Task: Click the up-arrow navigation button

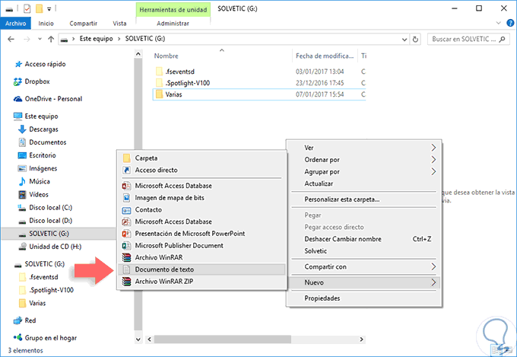Action: [50, 38]
